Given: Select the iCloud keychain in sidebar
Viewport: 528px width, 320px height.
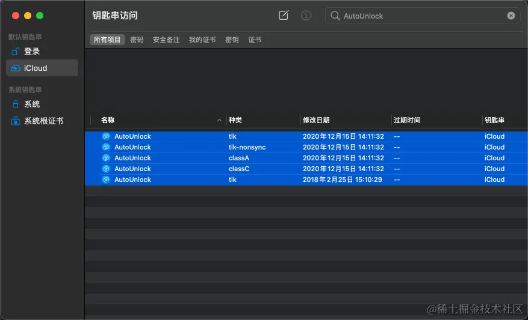Looking at the screenshot, I should tap(42, 68).
